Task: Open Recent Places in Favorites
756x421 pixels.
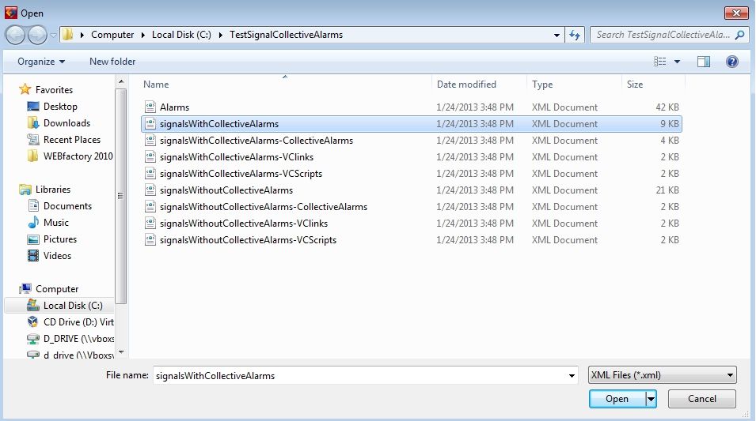Action: click(72, 140)
